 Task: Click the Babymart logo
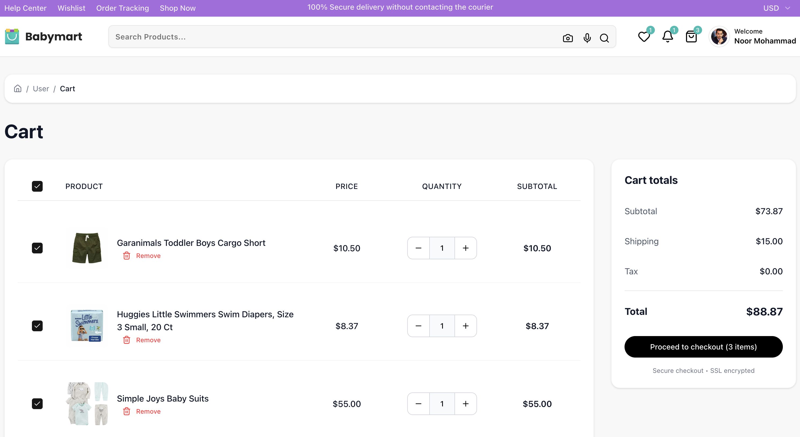coord(43,37)
